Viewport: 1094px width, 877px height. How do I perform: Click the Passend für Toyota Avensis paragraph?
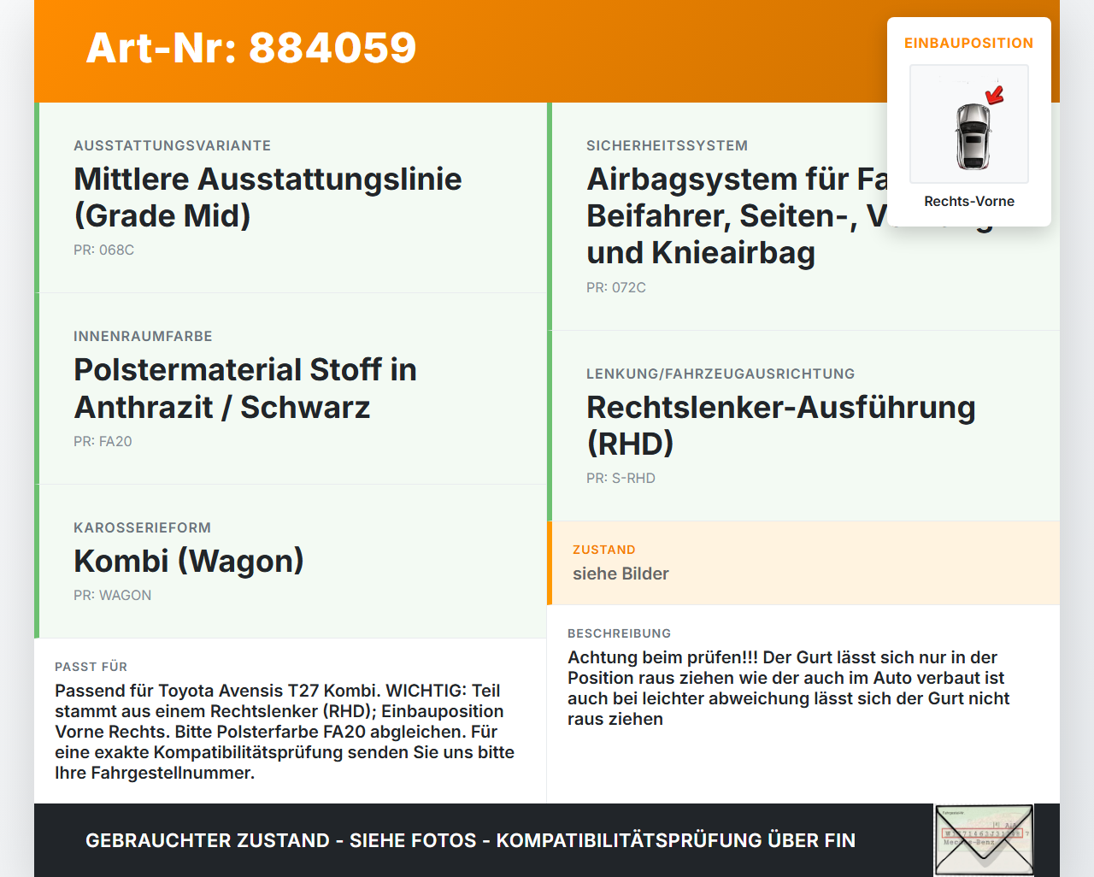[x=285, y=732]
